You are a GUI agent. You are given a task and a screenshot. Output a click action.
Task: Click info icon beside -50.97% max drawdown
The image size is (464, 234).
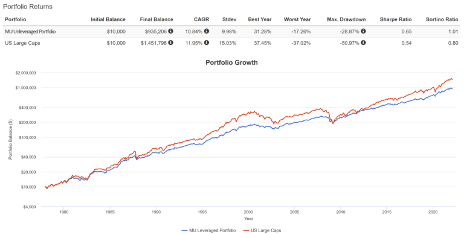pyautogui.click(x=363, y=43)
